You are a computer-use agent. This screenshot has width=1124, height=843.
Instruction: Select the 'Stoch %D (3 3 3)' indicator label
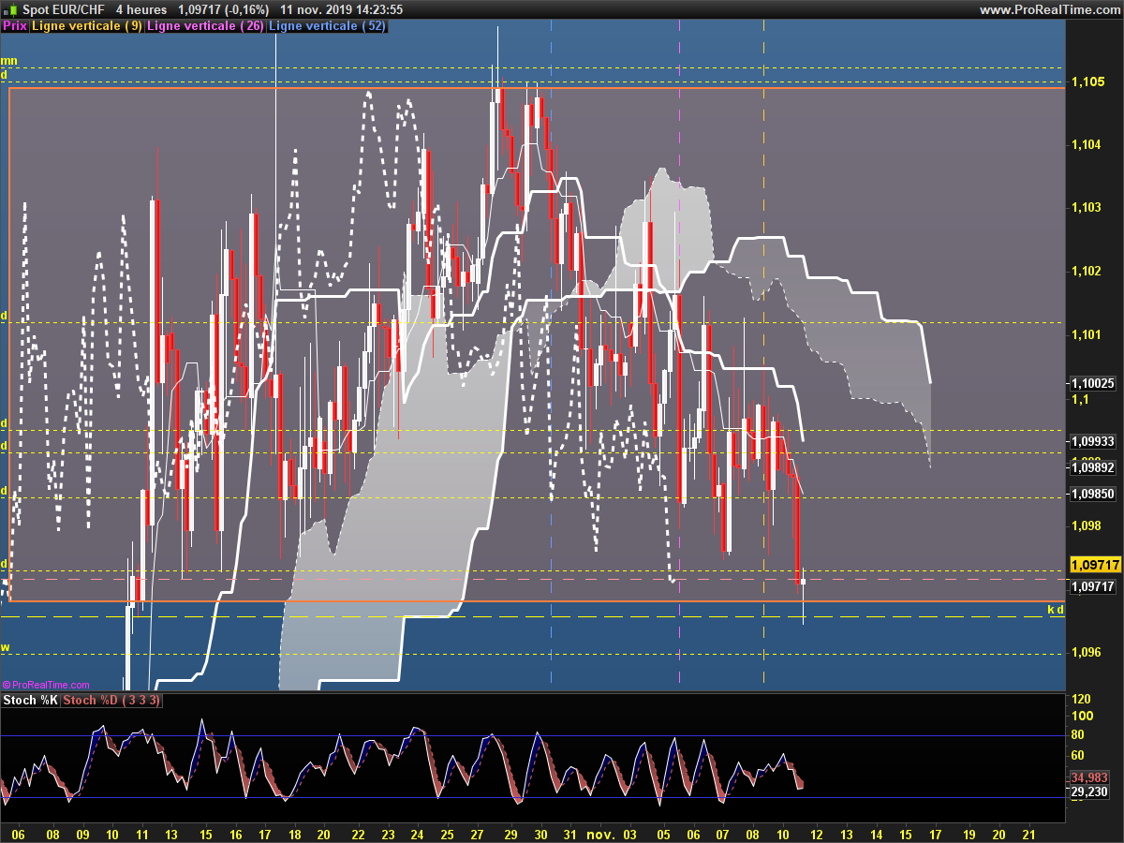[x=111, y=700]
